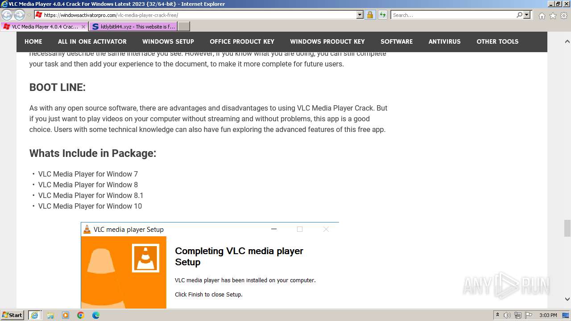571x321 pixels.
Task: Expand the address bar autocomplete dropdown
Action: click(360, 15)
